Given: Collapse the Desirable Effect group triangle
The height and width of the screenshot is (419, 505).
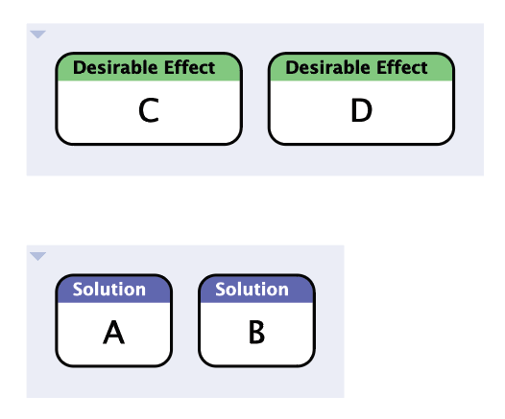Looking at the screenshot, I should (x=37, y=35).
